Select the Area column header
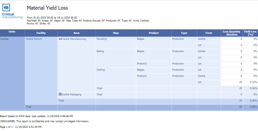This screenshot has width=258, height=131. tap(76, 33)
